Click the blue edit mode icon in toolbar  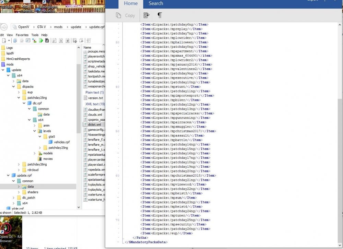[15, 40]
